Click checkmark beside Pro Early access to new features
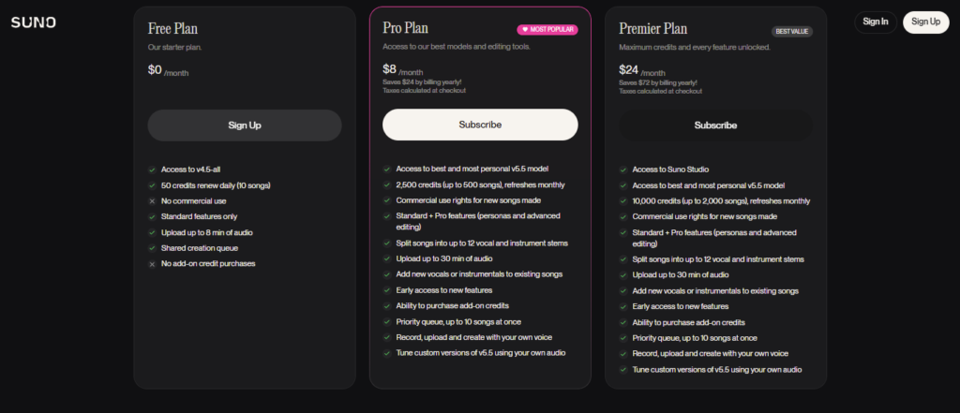 pyautogui.click(x=387, y=290)
